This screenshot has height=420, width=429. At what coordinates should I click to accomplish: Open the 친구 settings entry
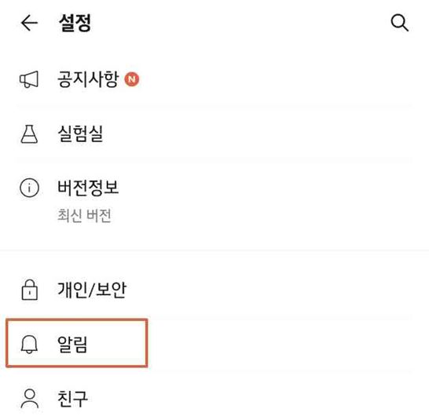point(214,399)
